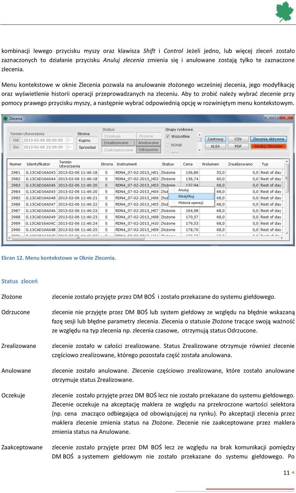Screen dimensions: 296x493
Task: Toggle Zrealizowane status filter
Action: pos(118,143)
